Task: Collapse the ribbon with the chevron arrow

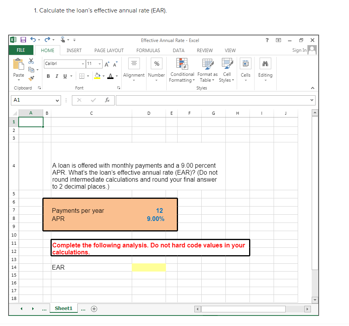Action: (313, 88)
